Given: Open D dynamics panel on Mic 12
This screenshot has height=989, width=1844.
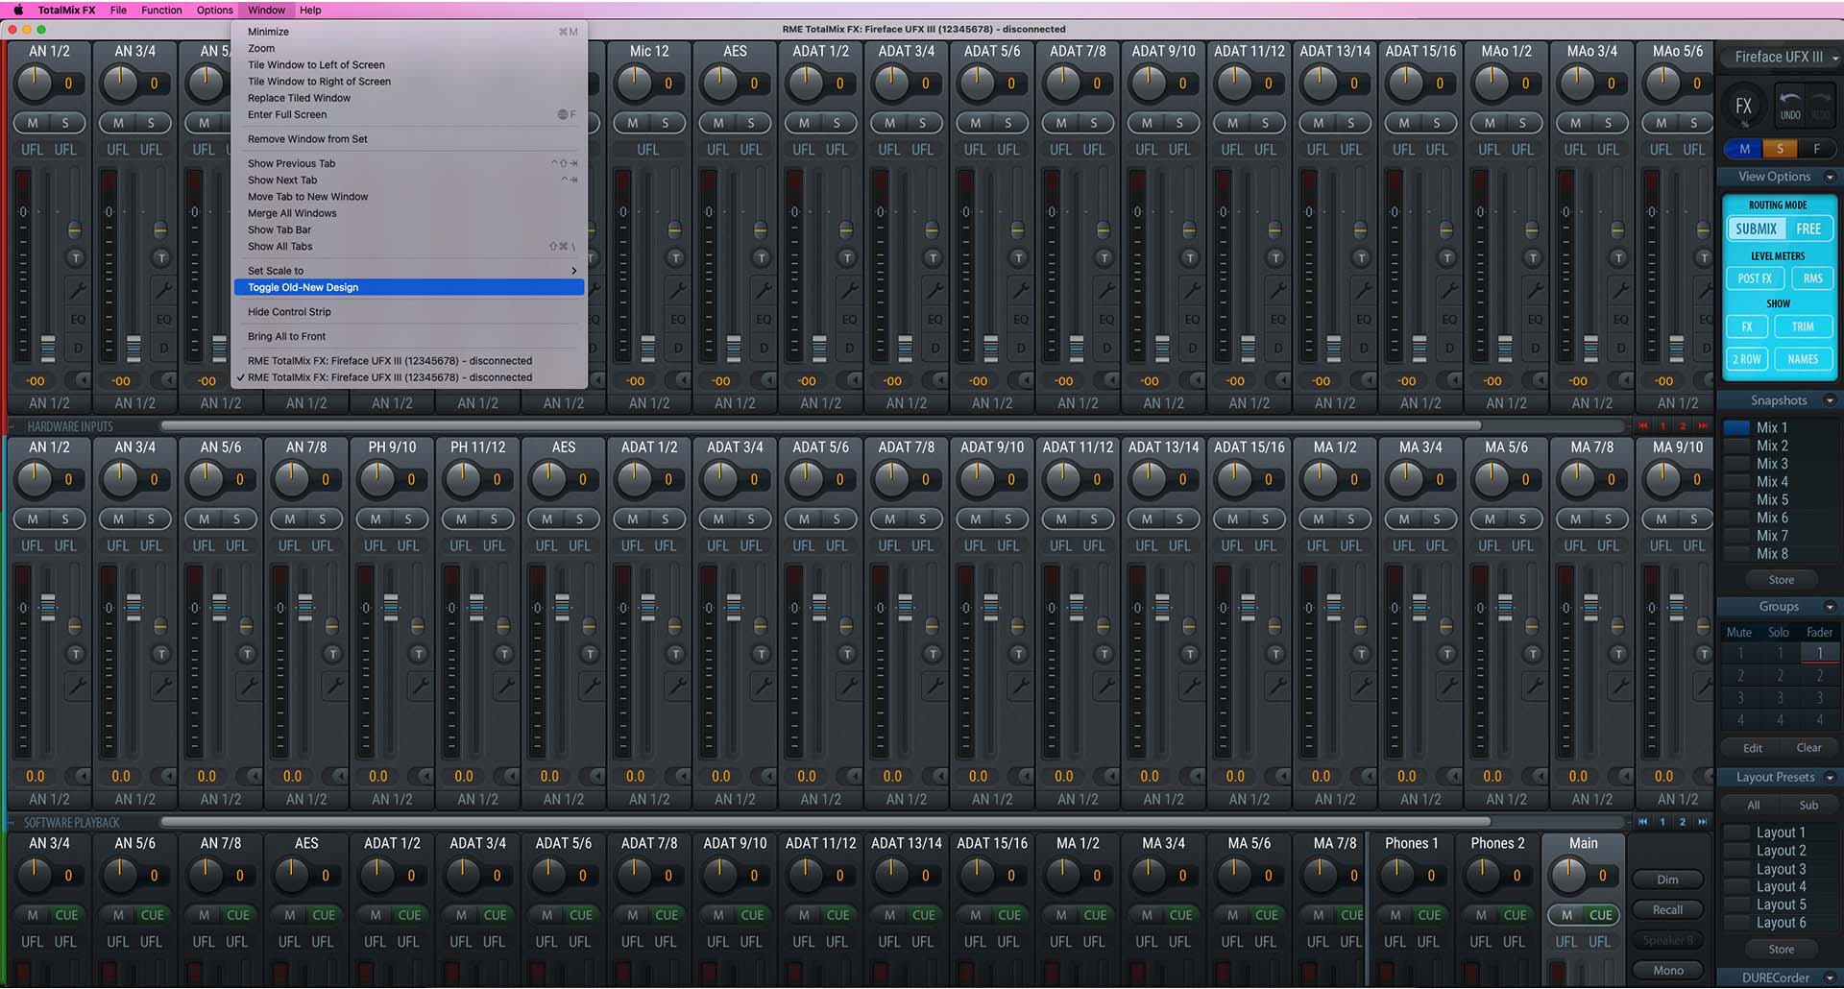Looking at the screenshot, I should click(x=678, y=348).
